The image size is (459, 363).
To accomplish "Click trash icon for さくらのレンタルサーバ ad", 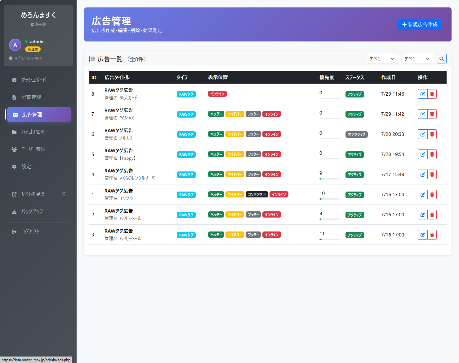I will pyautogui.click(x=432, y=175).
